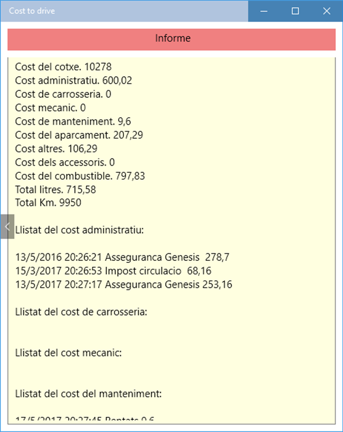Click the Cost administratiu 600,02 line

coord(73,81)
